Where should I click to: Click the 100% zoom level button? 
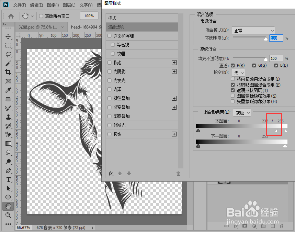coord(89,15)
